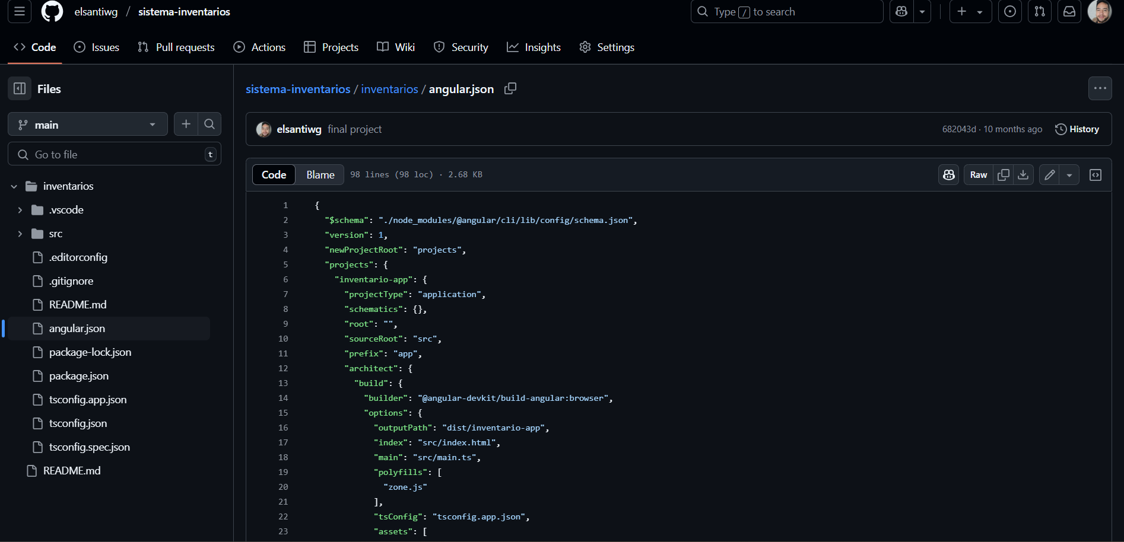Open tsconfig.app.json in the file tree
Image resolution: width=1124 pixels, height=542 pixels.
tap(88, 400)
